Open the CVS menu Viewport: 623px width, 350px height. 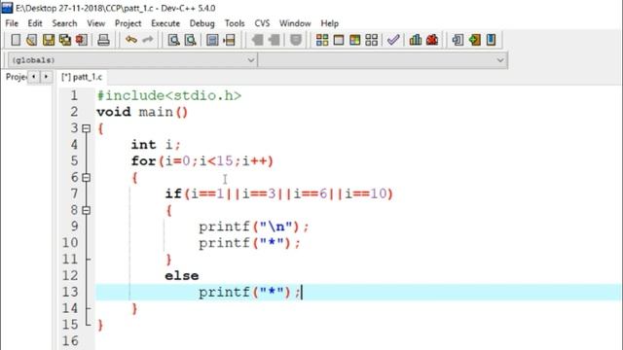[x=262, y=23]
